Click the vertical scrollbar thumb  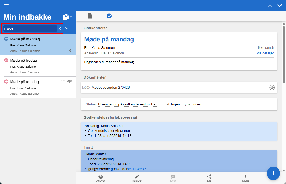tap(284, 55)
